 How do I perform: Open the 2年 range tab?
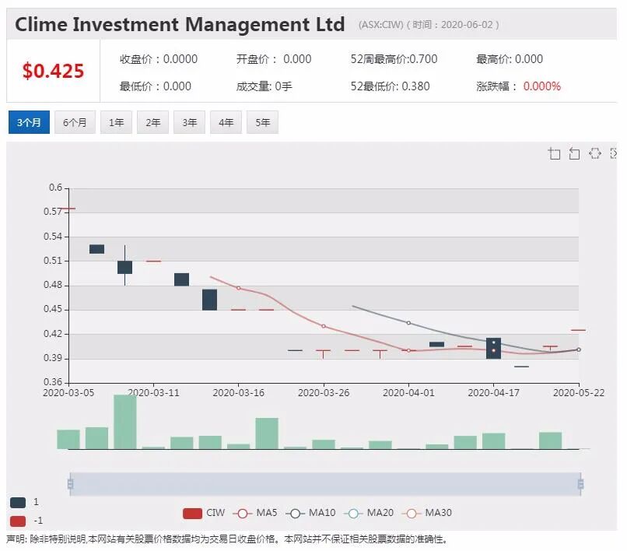click(152, 122)
